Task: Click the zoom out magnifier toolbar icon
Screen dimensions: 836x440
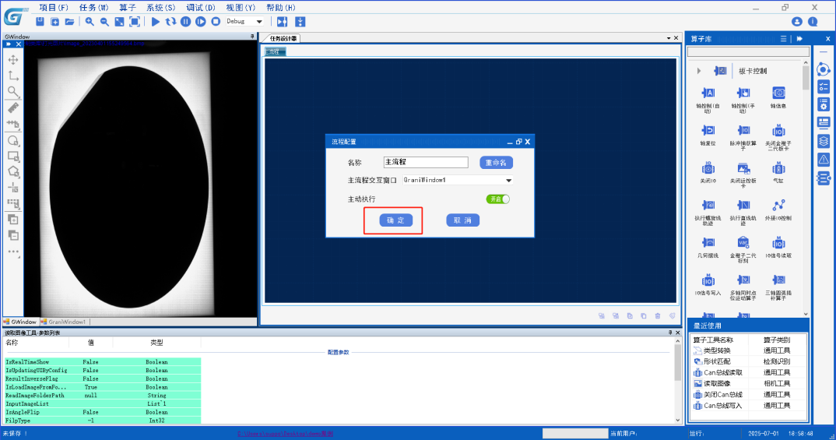Action: pos(104,21)
